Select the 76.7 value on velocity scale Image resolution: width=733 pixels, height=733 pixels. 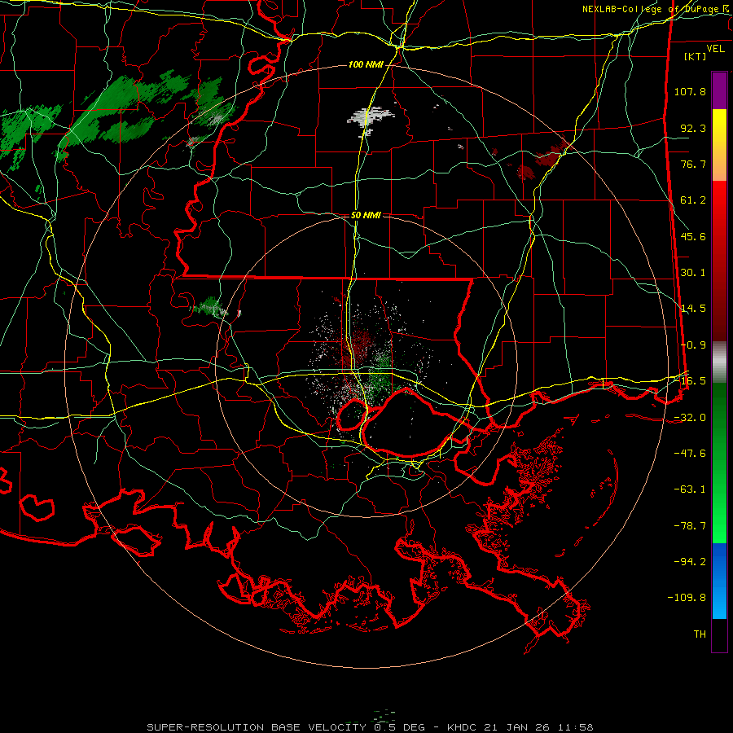(693, 164)
